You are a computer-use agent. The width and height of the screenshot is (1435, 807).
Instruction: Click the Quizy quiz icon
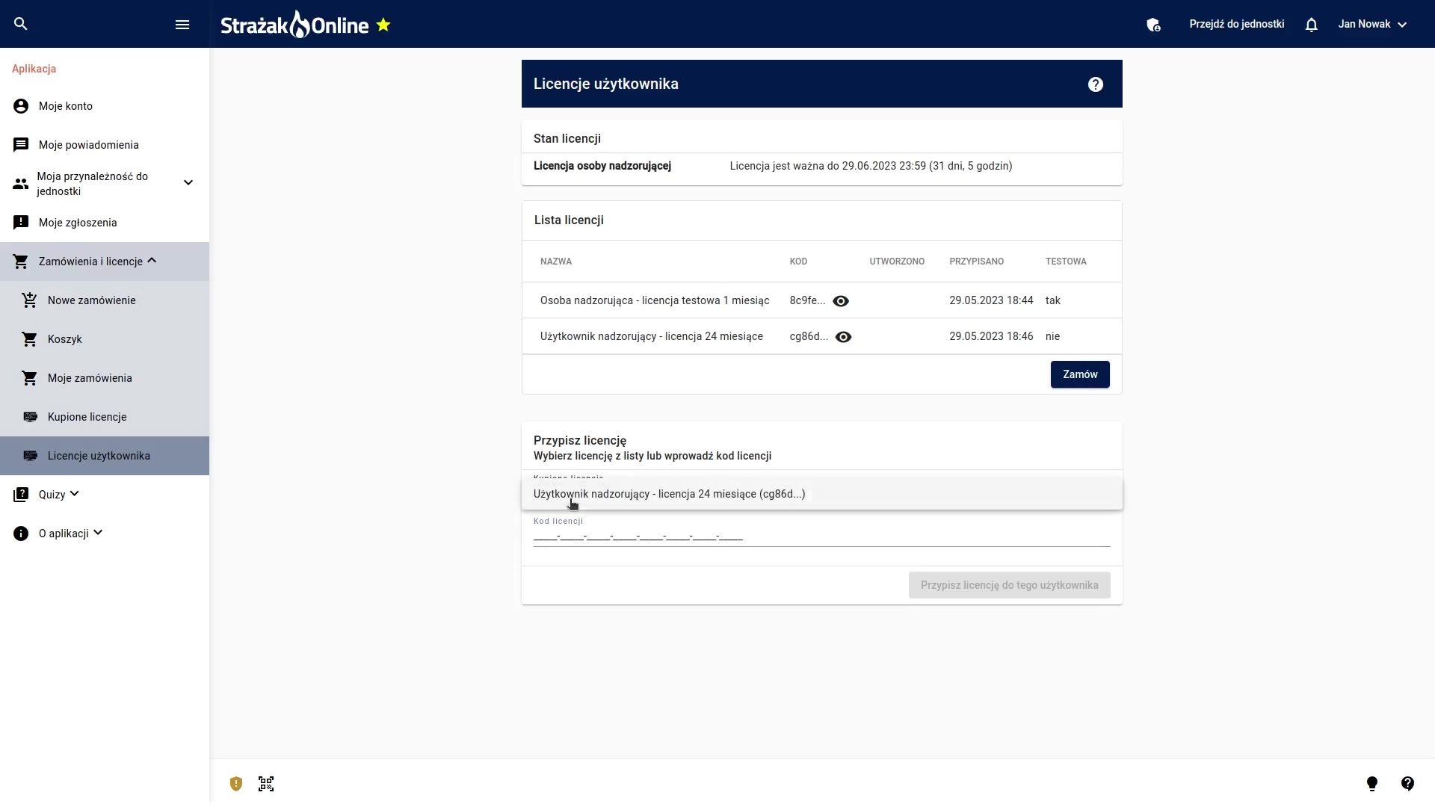tap(21, 495)
